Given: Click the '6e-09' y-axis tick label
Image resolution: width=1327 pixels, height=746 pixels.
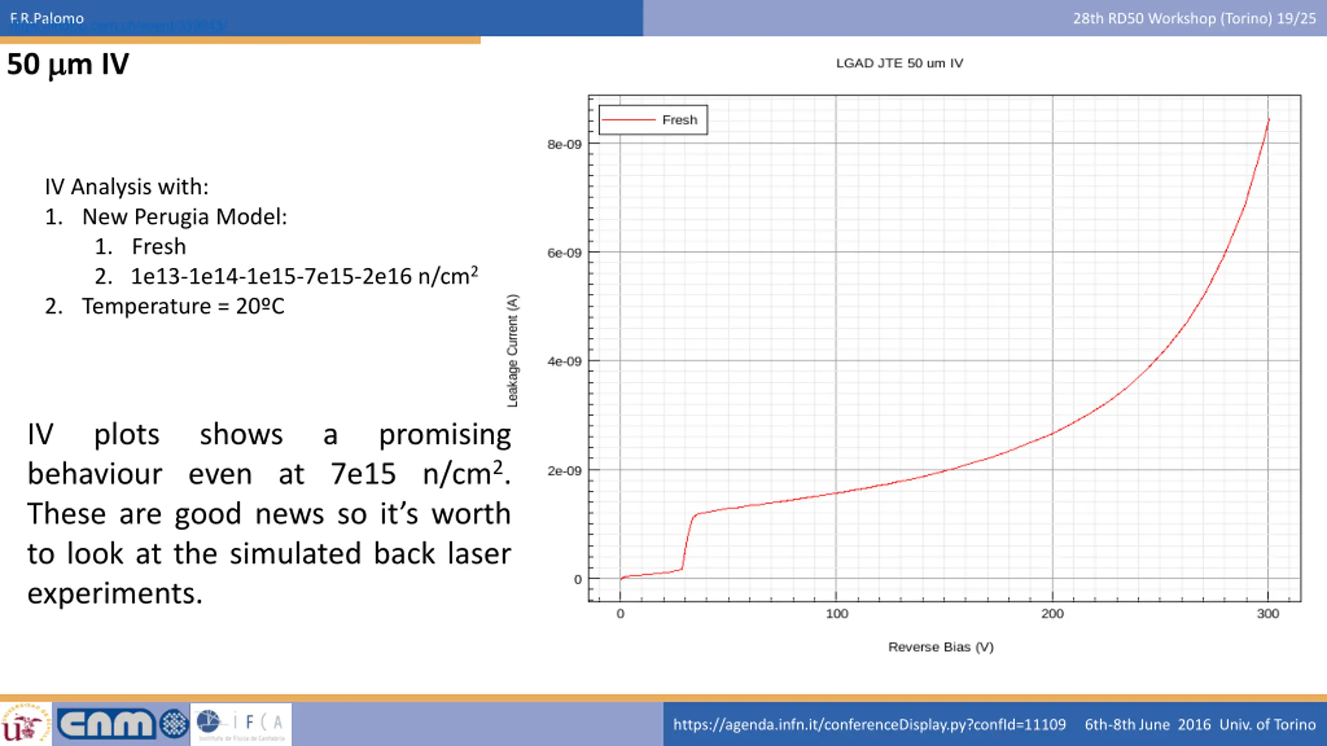Looking at the screenshot, I should [x=564, y=253].
